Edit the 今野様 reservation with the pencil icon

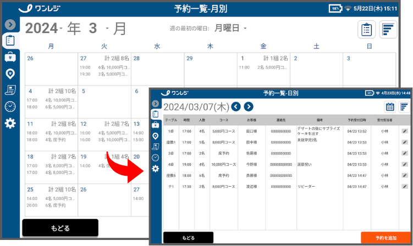(405, 164)
